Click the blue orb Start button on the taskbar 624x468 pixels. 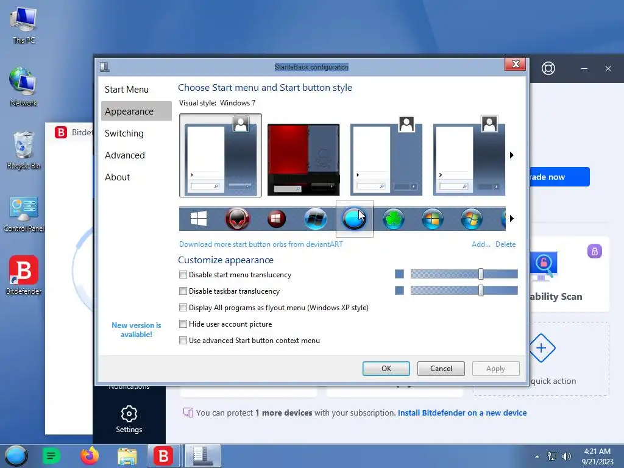point(16,456)
